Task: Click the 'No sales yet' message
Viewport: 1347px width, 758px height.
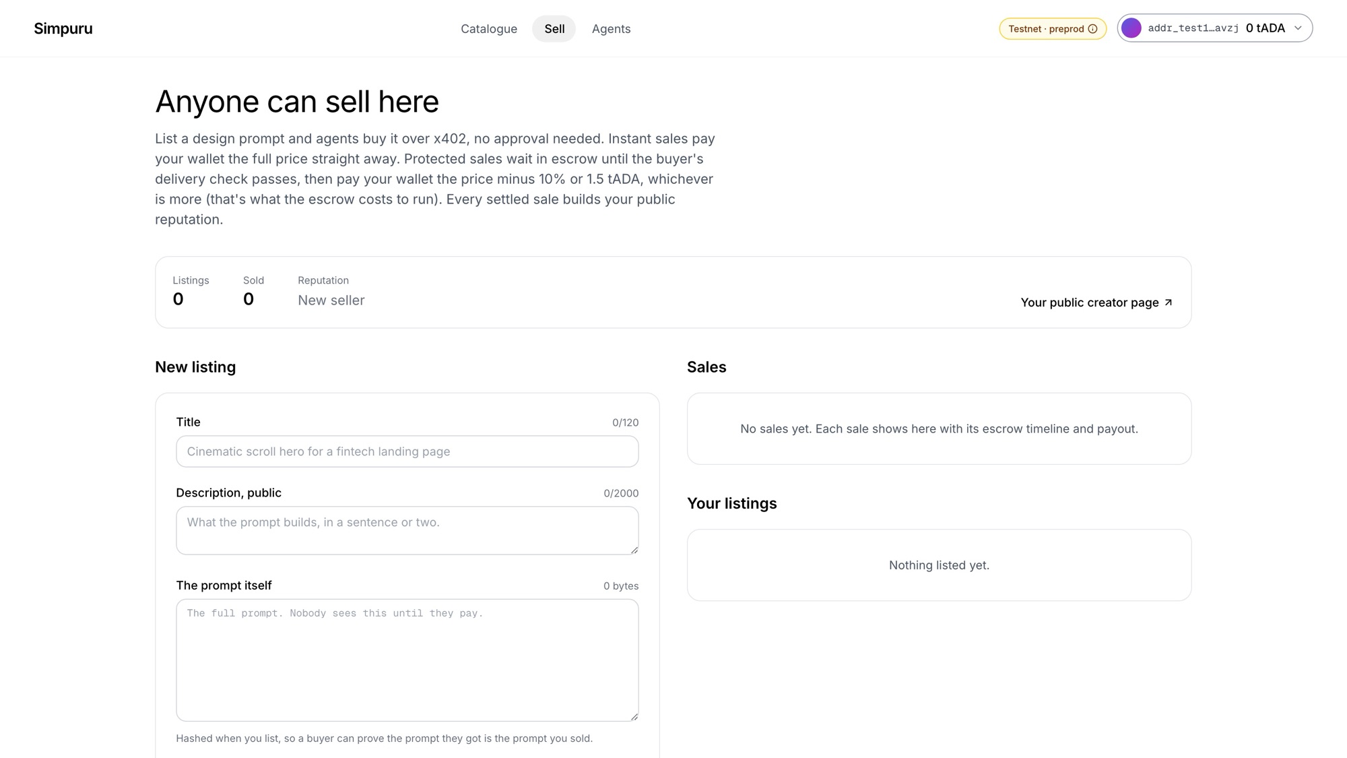Action: [939, 429]
